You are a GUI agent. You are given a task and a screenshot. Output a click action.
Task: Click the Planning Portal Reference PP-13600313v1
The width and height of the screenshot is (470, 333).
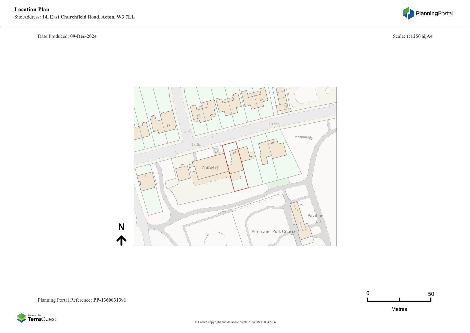(x=82, y=300)
